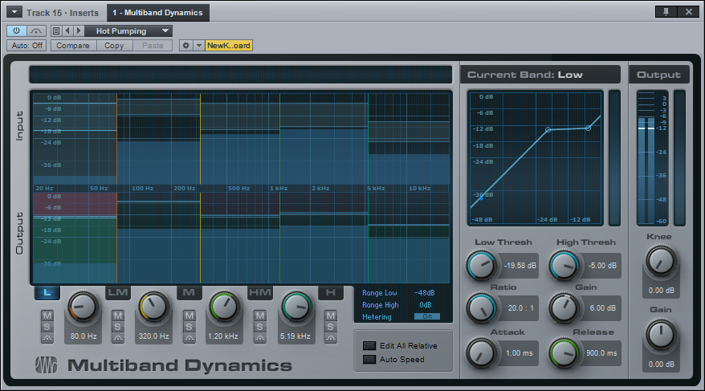Mute the HM band
This screenshot has width=705, height=391.
[x=260, y=316]
